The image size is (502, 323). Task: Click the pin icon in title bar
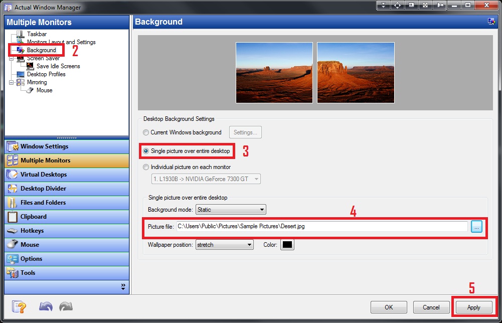click(440, 5)
